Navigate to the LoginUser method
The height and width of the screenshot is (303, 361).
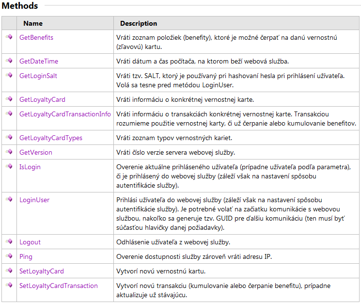(x=34, y=200)
